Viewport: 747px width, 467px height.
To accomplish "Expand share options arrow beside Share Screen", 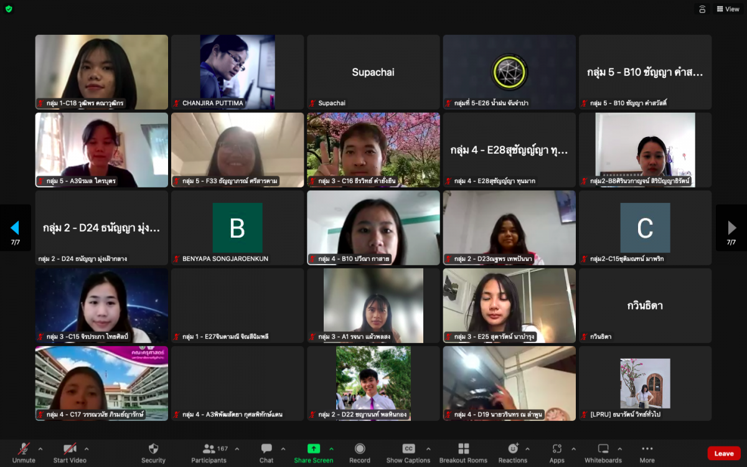I will (331, 449).
